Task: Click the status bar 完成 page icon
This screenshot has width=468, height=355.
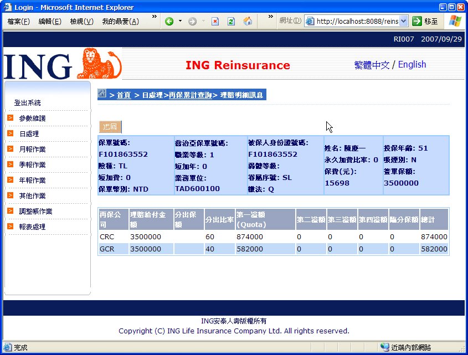Action: 7,347
